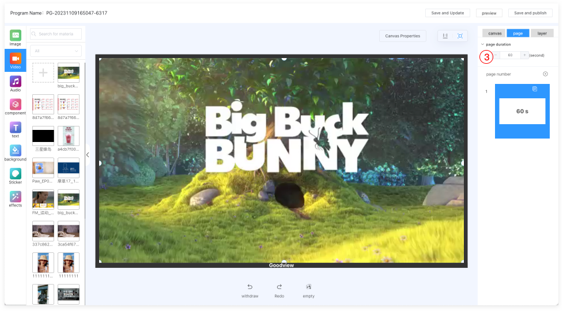
Task: Click the top-center resize handle of the video
Action: (x=284, y=59)
